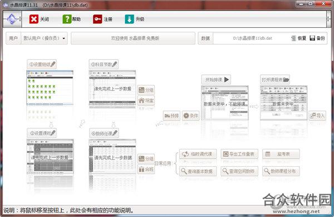Click the 教师任课 preview thumbnail
This screenshot has height=217, width=334.
112,156
